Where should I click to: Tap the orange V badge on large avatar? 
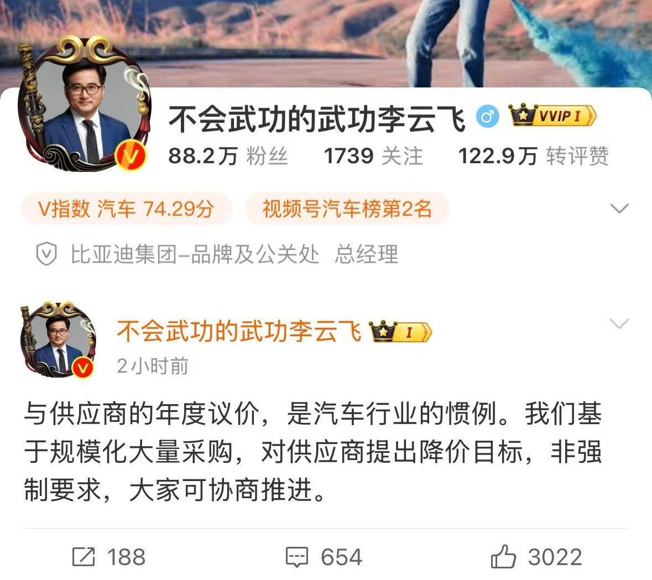coord(131,156)
